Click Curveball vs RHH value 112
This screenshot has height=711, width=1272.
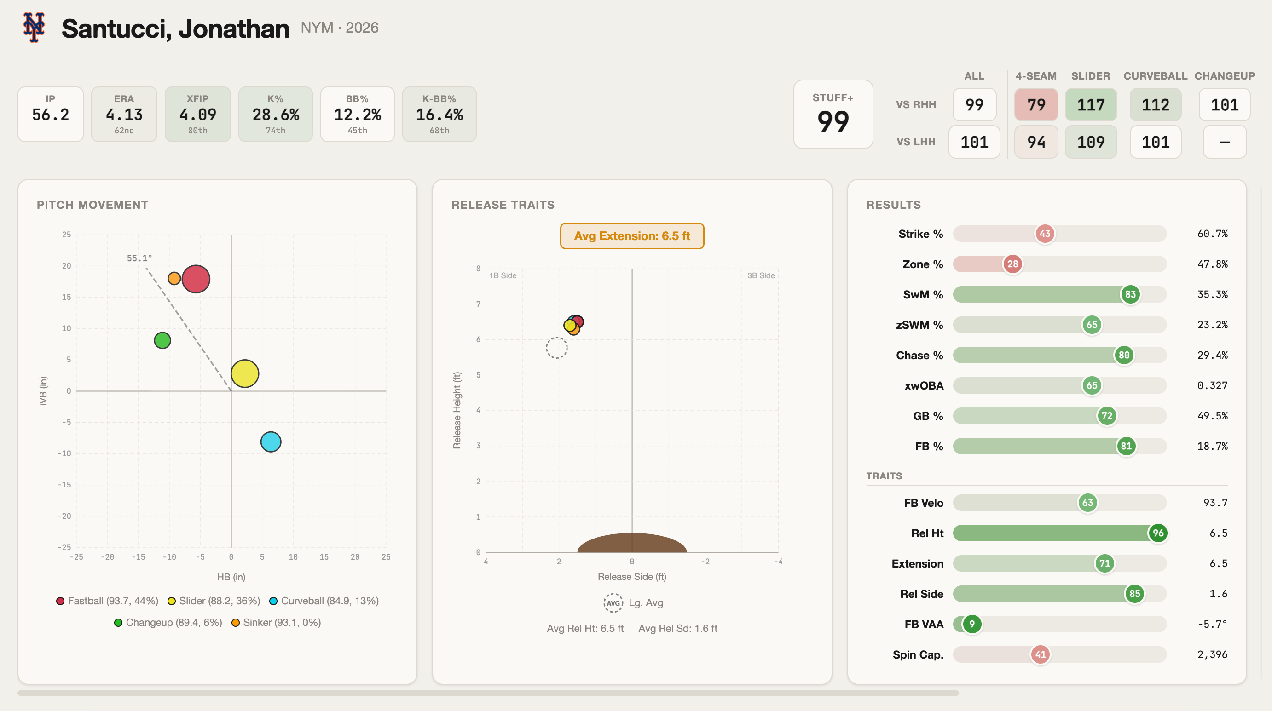click(1156, 104)
